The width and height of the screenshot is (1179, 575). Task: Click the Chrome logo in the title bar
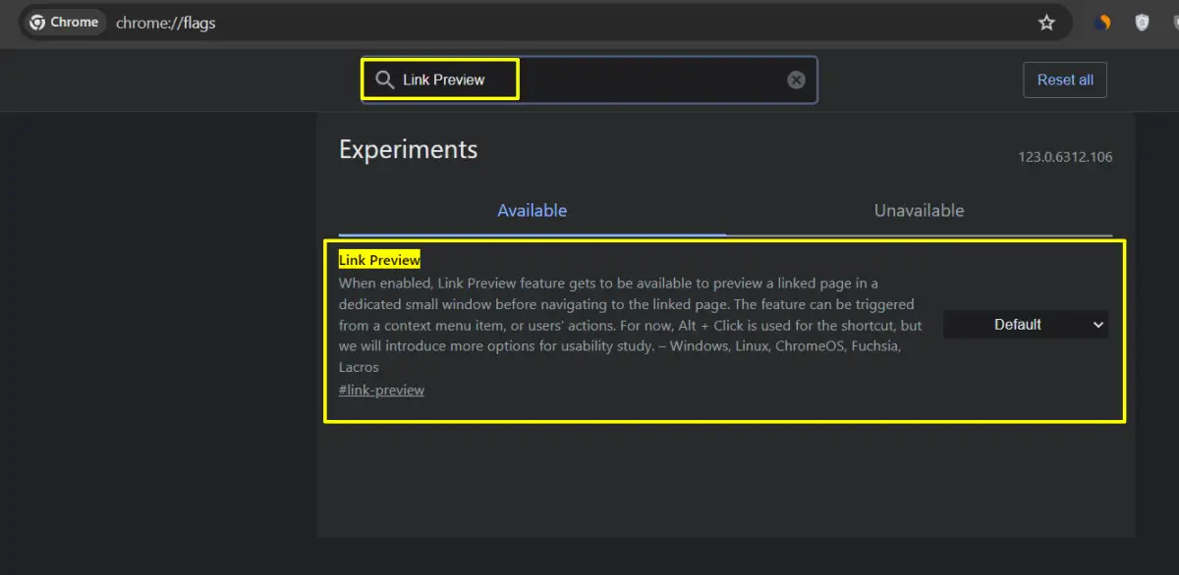pyautogui.click(x=35, y=22)
